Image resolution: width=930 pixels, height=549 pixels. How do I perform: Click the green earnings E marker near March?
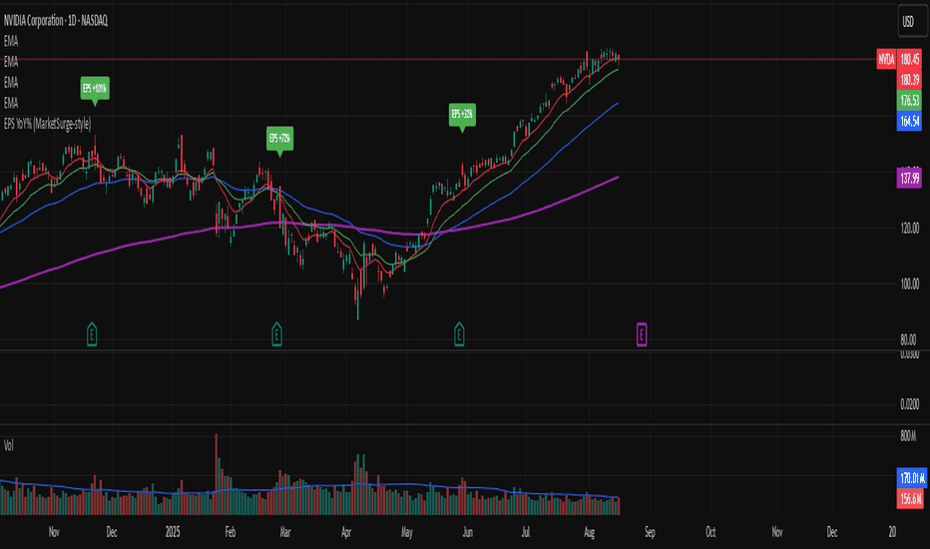pos(276,334)
